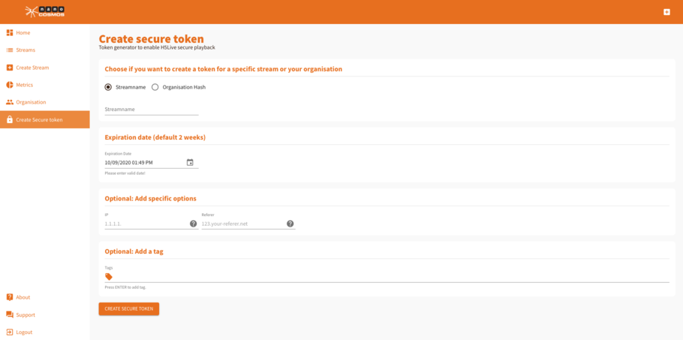
Task: Click the Logout exit icon
Action: point(10,332)
